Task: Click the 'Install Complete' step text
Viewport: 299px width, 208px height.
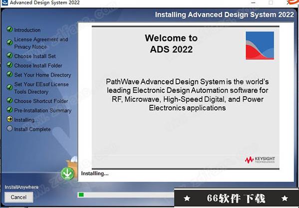Action: coord(32,129)
